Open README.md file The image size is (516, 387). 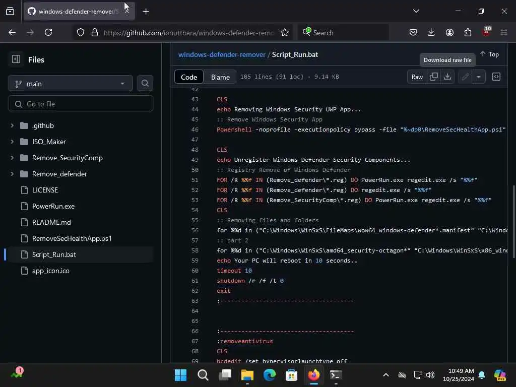tap(51, 222)
